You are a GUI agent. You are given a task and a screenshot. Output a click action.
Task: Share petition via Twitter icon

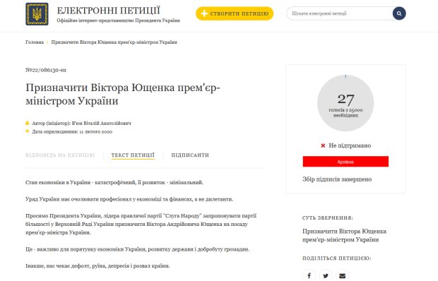[x=326, y=275]
